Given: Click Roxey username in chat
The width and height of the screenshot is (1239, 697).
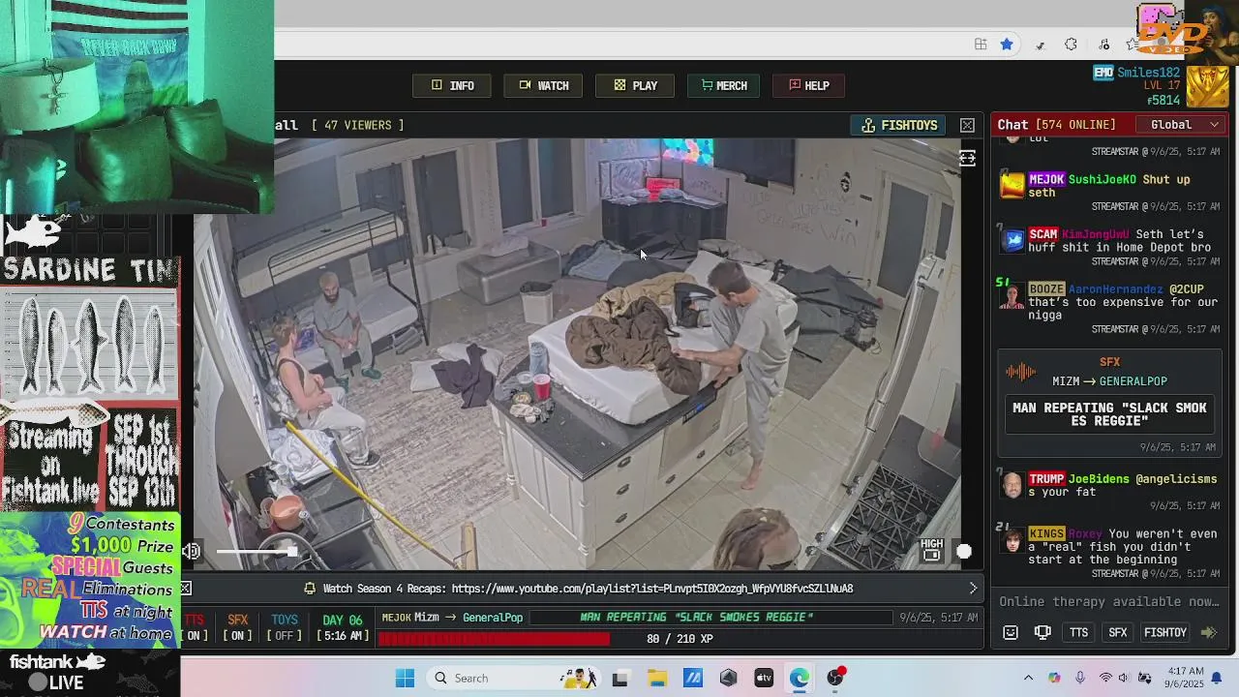Looking at the screenshot, I should coord(1085,533).
